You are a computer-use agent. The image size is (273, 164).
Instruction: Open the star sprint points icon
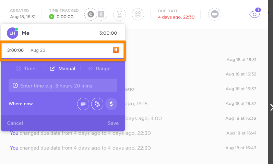[x=138, y=14]
